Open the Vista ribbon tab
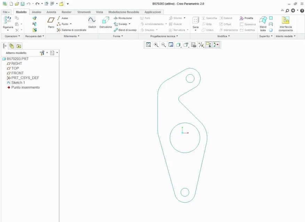This screenshot has width=305, height=222. point(99,12)
